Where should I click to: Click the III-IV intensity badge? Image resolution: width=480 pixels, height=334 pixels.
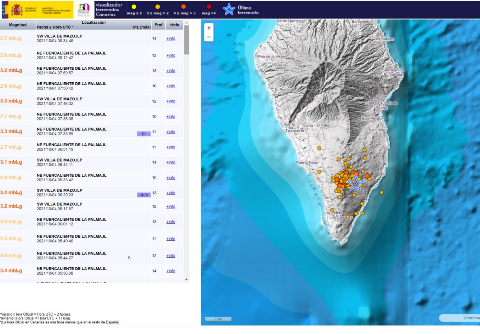click(144, 195)
